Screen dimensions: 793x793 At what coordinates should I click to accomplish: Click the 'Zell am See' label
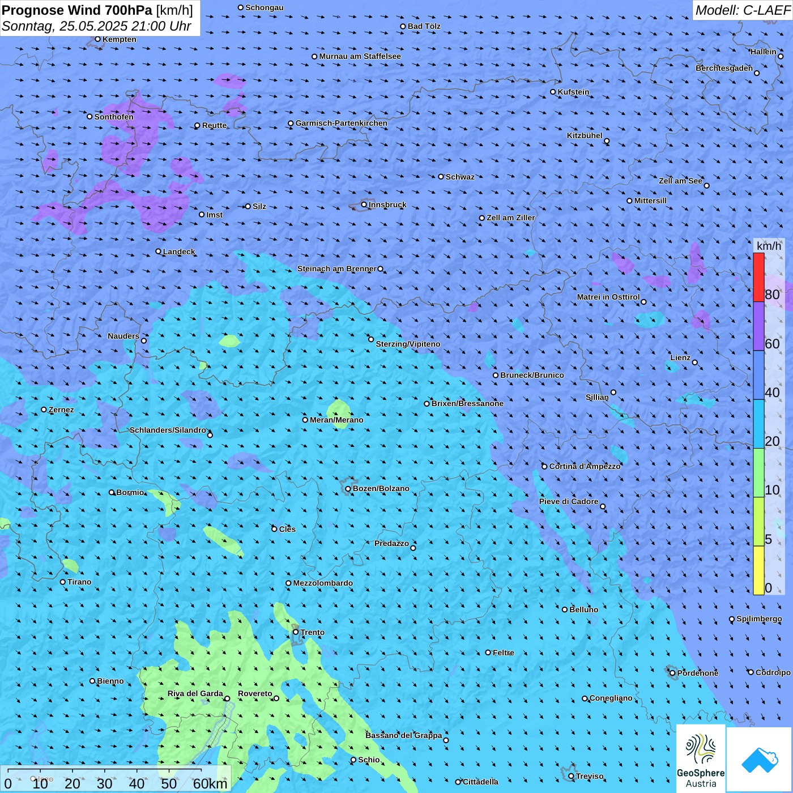click(x=680, y=181)
